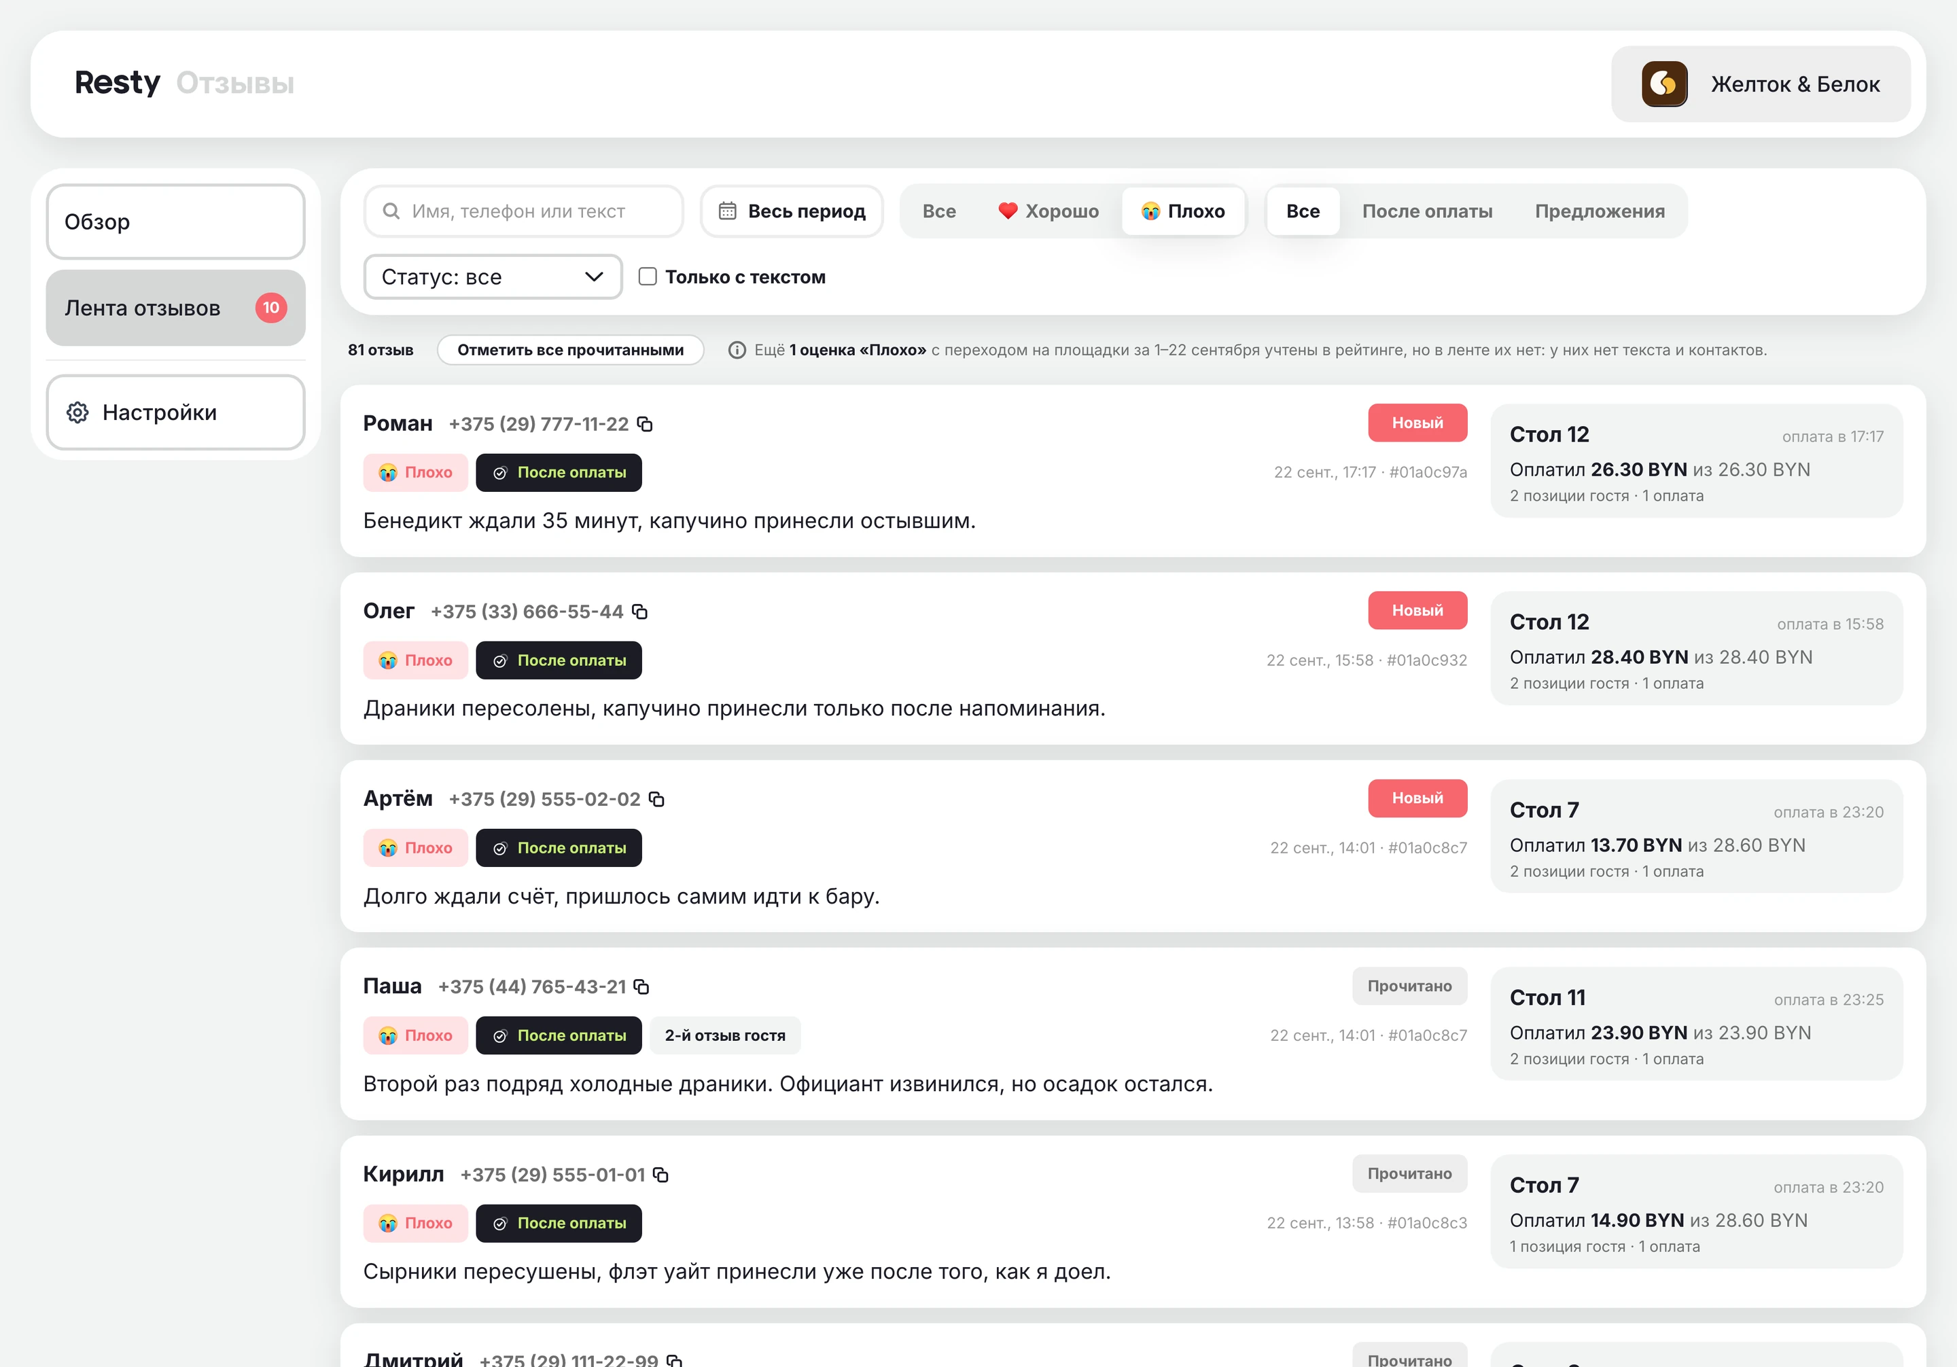Screen dimensions: 1957x1367
Task: Open the Обзор section in sidebar
Action: tap(175, 221)
